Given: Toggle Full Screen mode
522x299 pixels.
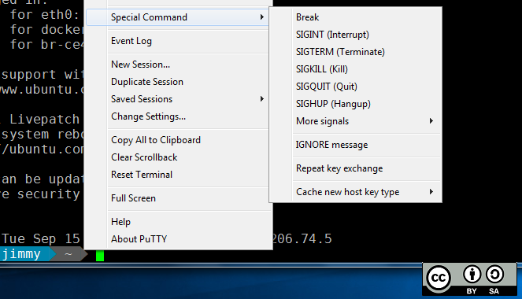Looking at the screenshot, I should tap(177, 198).
